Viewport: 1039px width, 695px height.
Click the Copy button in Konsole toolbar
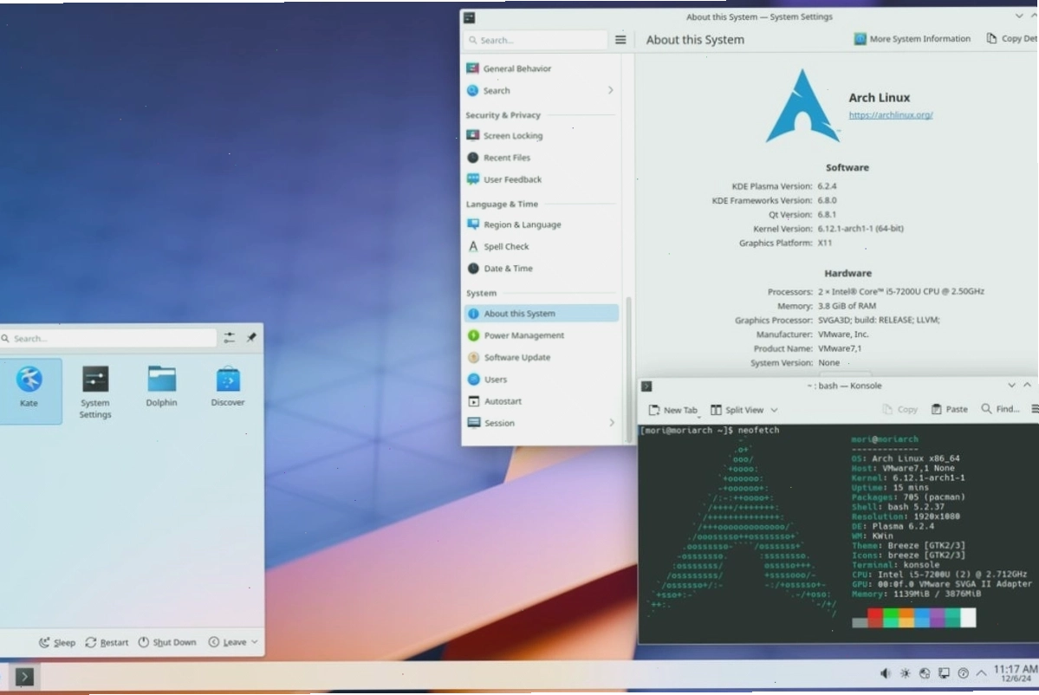[899, 409]
